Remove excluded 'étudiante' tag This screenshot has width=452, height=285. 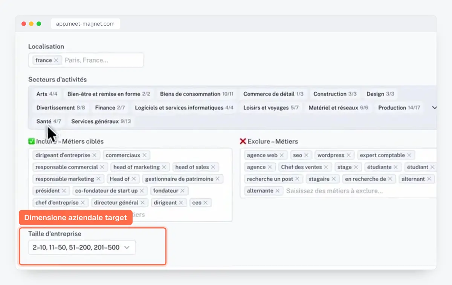[396, 167]
